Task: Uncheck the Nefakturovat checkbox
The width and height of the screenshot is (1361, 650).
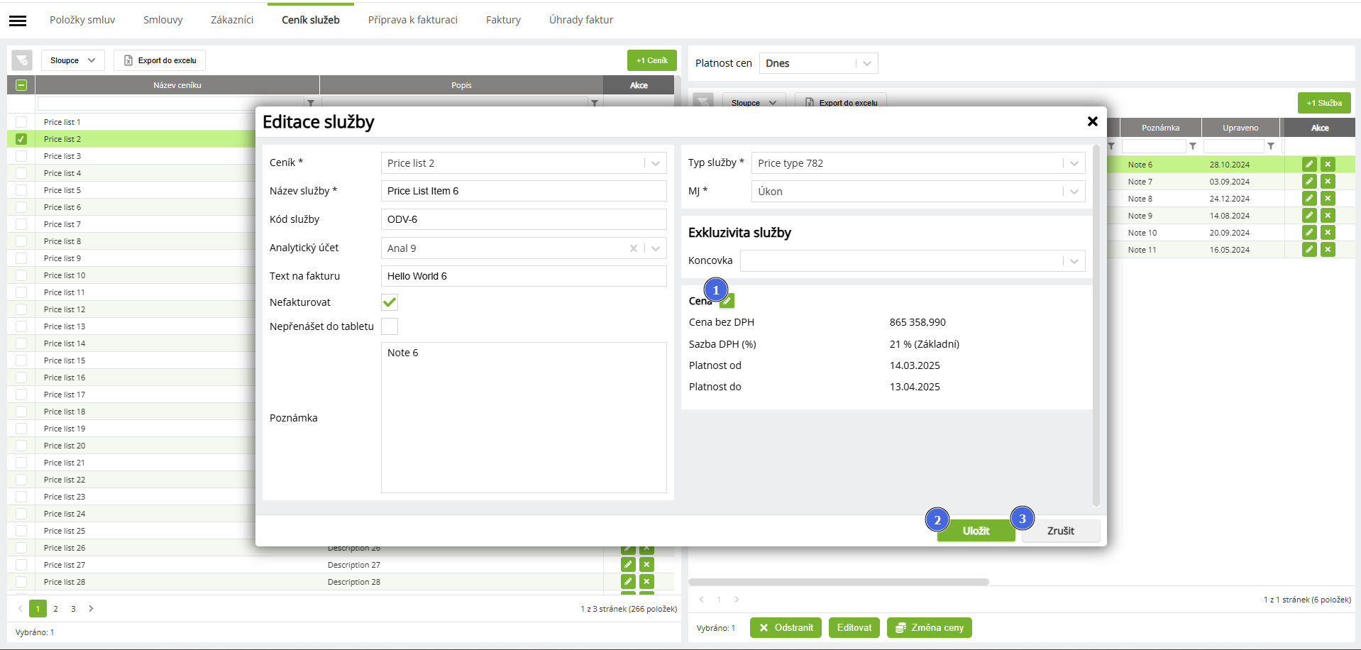Action: pos(390,302)
